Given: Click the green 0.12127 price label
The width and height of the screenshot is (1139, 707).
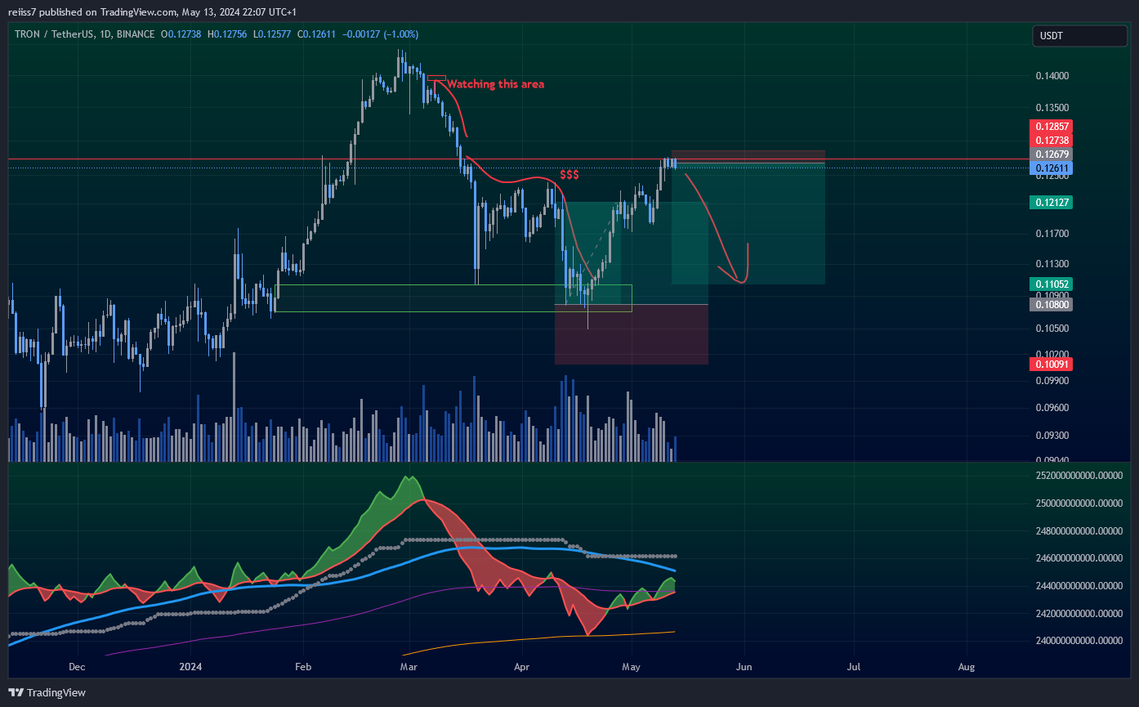Looking at the screenshot, I should (x=1052, y=202).
